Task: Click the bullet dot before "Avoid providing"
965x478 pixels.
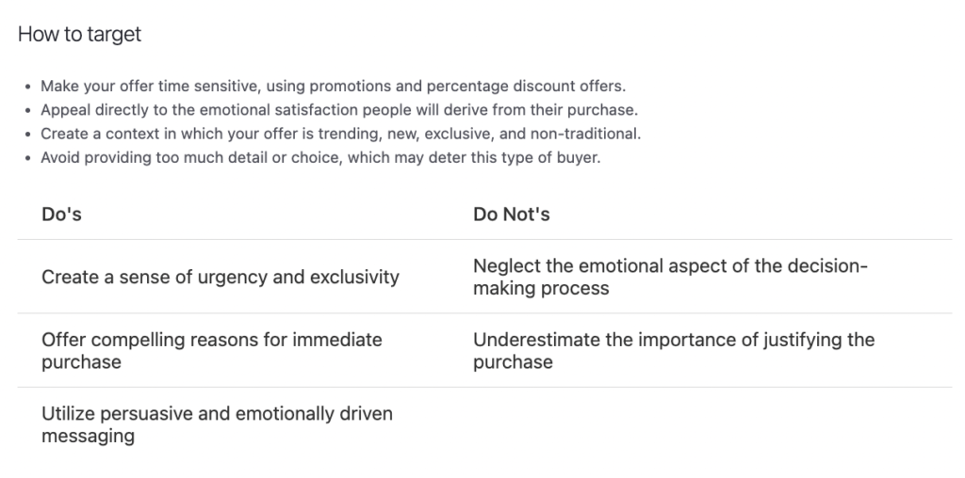Action: click(x=29, y=158)
